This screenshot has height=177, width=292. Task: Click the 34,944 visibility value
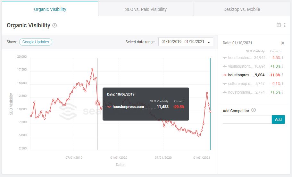click(260, 58)
